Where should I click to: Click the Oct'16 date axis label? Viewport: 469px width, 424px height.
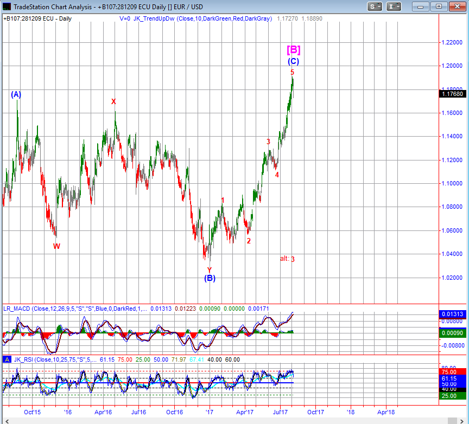click(175, 413)
